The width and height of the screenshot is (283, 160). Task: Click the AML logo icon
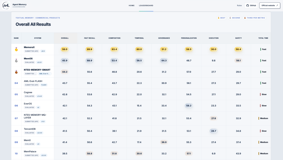(6, 5)
